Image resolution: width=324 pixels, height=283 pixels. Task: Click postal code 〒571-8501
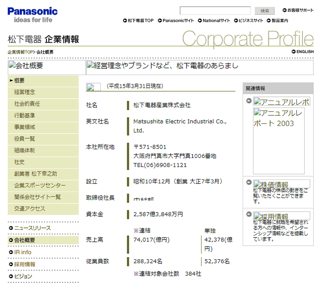(x=150, y=147)
